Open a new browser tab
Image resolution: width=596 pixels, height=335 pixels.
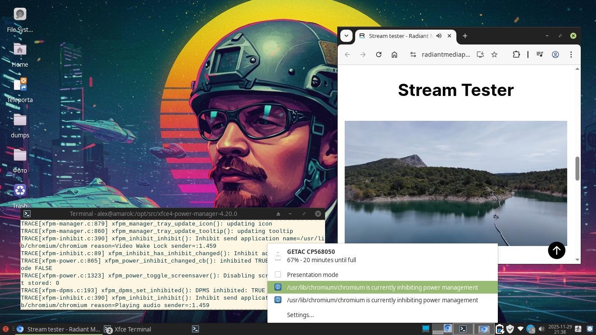coord(465,36)
